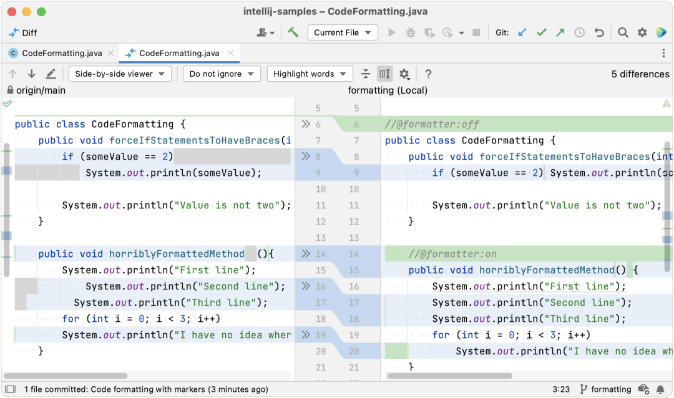Viewport: 674px width, 398px height.
Task: Click the Git update project arrow
Action: pyautogui.click(x=522, y=32)
